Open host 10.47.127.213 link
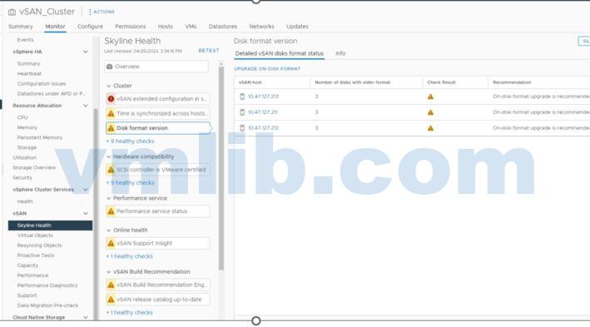This screenshot has width=590, height=327. click(x=263, y=97)
